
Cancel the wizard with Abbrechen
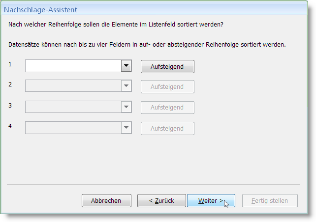click(106, 200)
